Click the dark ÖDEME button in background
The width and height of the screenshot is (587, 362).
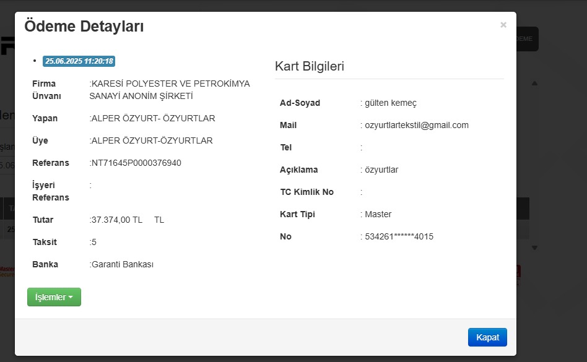click(526, 39)
